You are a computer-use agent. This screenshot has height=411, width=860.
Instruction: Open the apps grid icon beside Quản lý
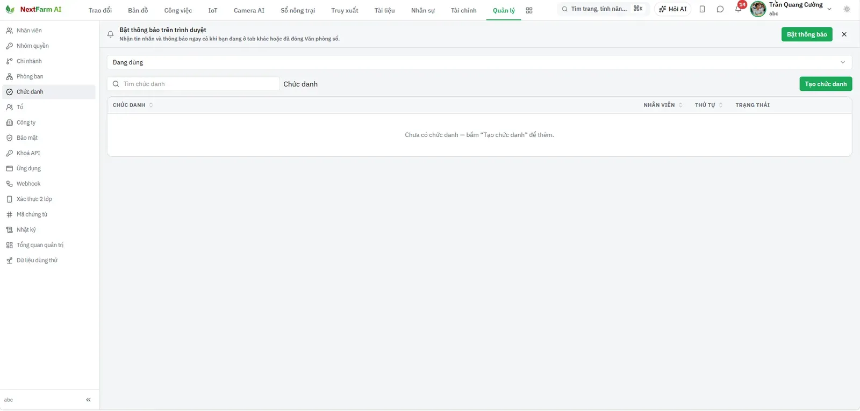[529, 11]
